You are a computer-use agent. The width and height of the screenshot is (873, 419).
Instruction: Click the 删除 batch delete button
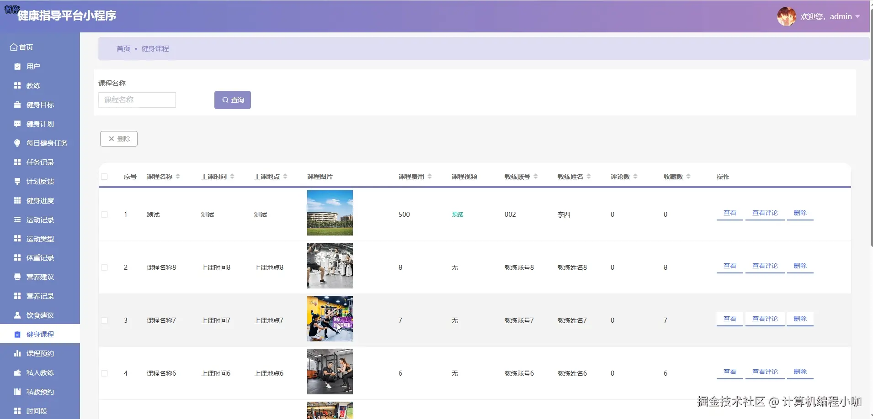[x=119, y=139]
